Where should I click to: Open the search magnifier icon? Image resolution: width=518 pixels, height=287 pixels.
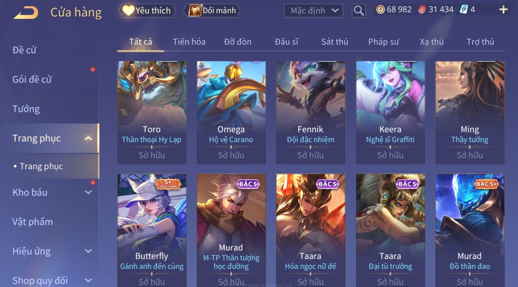click(x=359, y=11)
